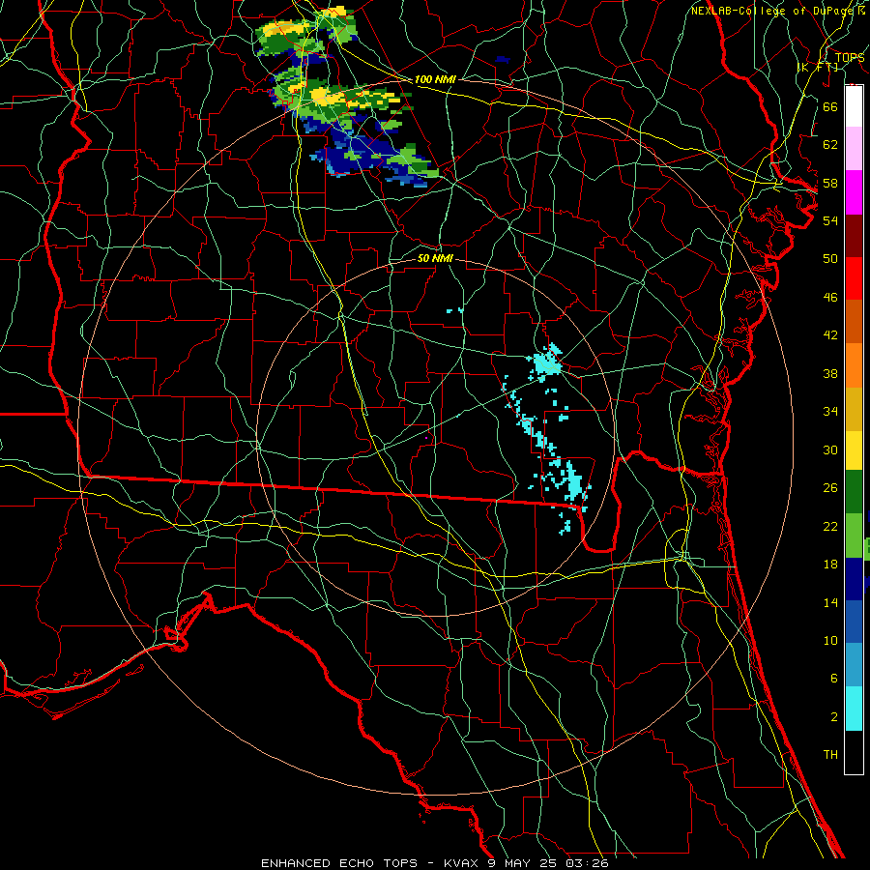Click the yellow swatch near 30
Viewport: 870px width, 870px height.
point(854,450)
